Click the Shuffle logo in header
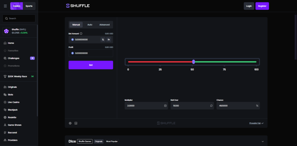The image size is (297, 146). [x=78, y=6]
